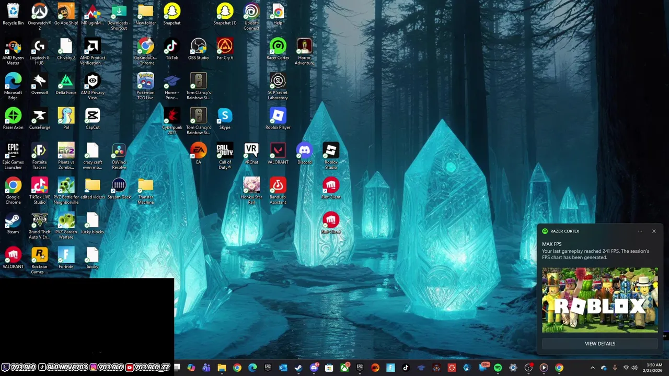Select the Call of Duty desktop icon
Screen dimensions: 669x376
pos(225,156)
